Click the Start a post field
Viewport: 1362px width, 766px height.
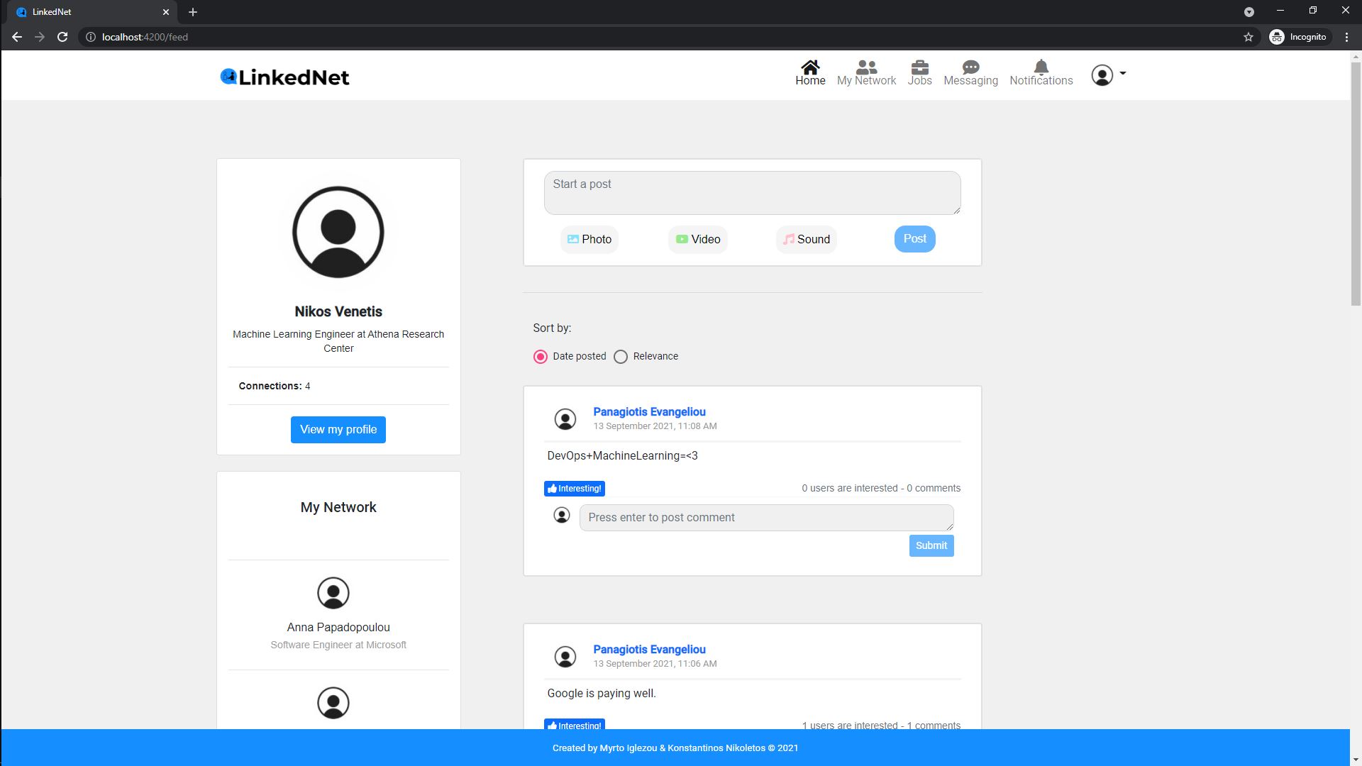[x=752, y=192]
